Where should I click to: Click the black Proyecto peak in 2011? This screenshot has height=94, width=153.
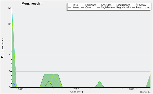[x=49, y=81]
